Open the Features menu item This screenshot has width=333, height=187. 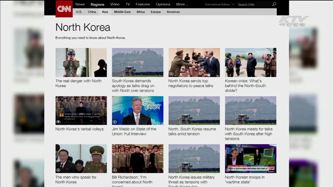tap(143, 4)
